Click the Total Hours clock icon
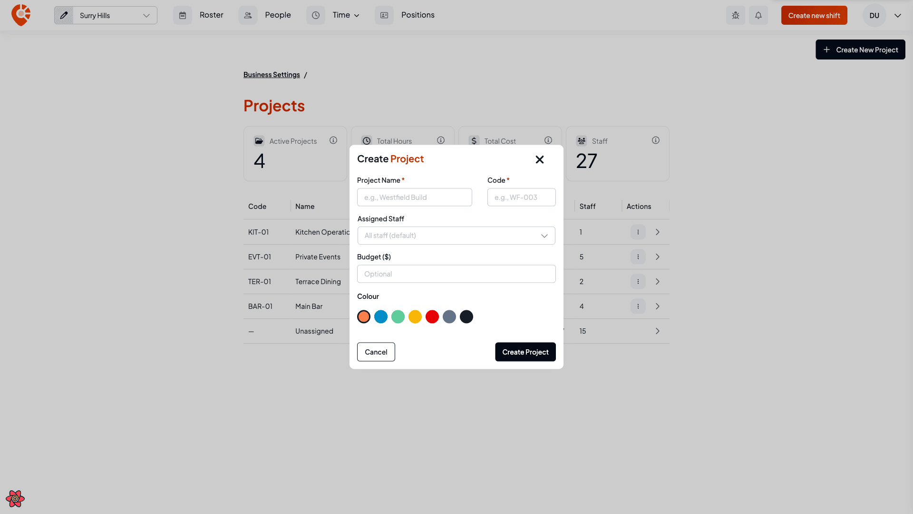The width and height of the screenshot is (913, 514). (367, 141)
